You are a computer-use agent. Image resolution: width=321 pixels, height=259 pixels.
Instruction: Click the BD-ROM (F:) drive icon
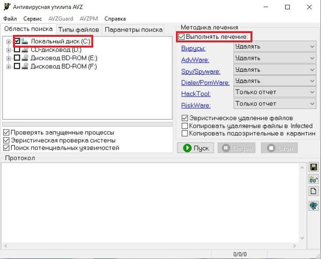[x=25, y=66]
